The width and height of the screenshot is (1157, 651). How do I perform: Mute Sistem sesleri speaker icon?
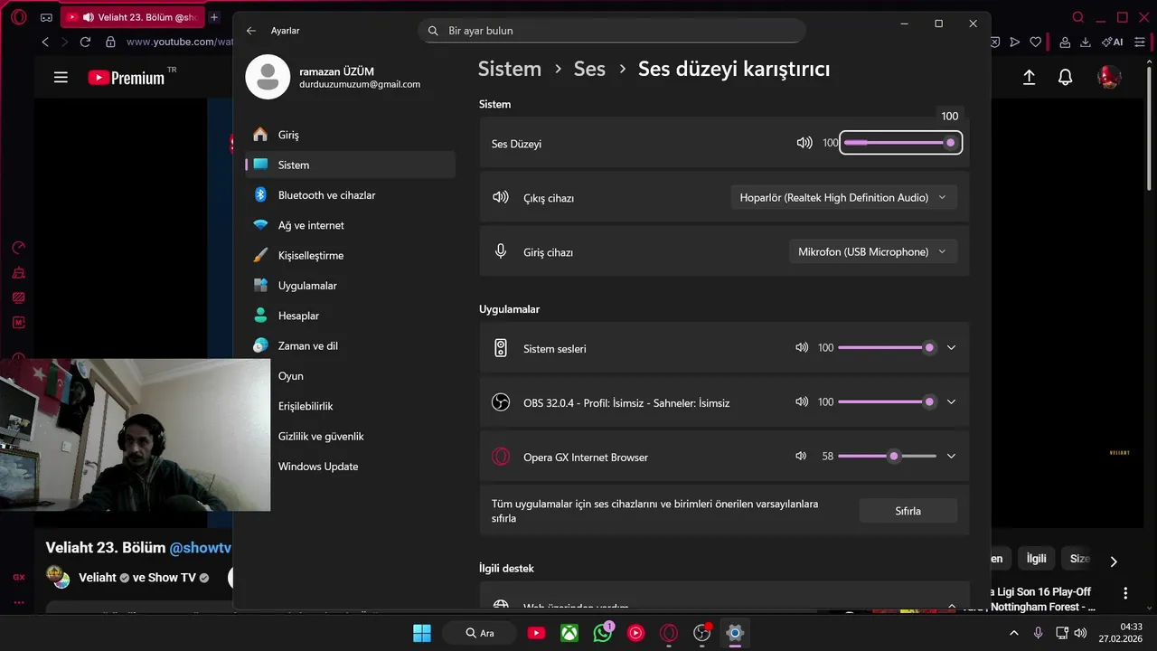[x=801, y=348]
